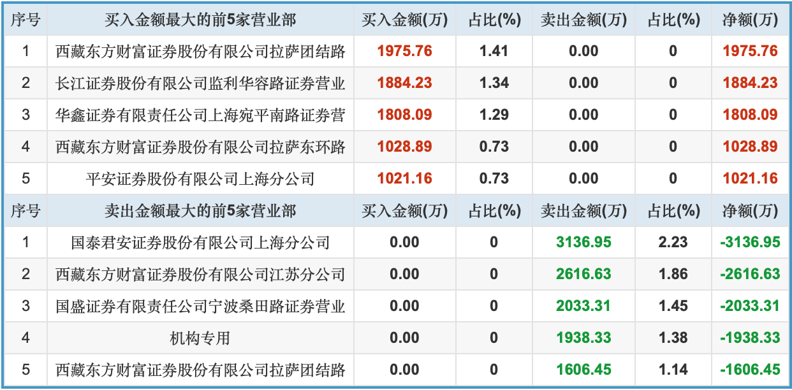Screen dimensions: 792x390
Task: Click 0.00 buy amount in 机构专用 row
Action: point(404,338)
